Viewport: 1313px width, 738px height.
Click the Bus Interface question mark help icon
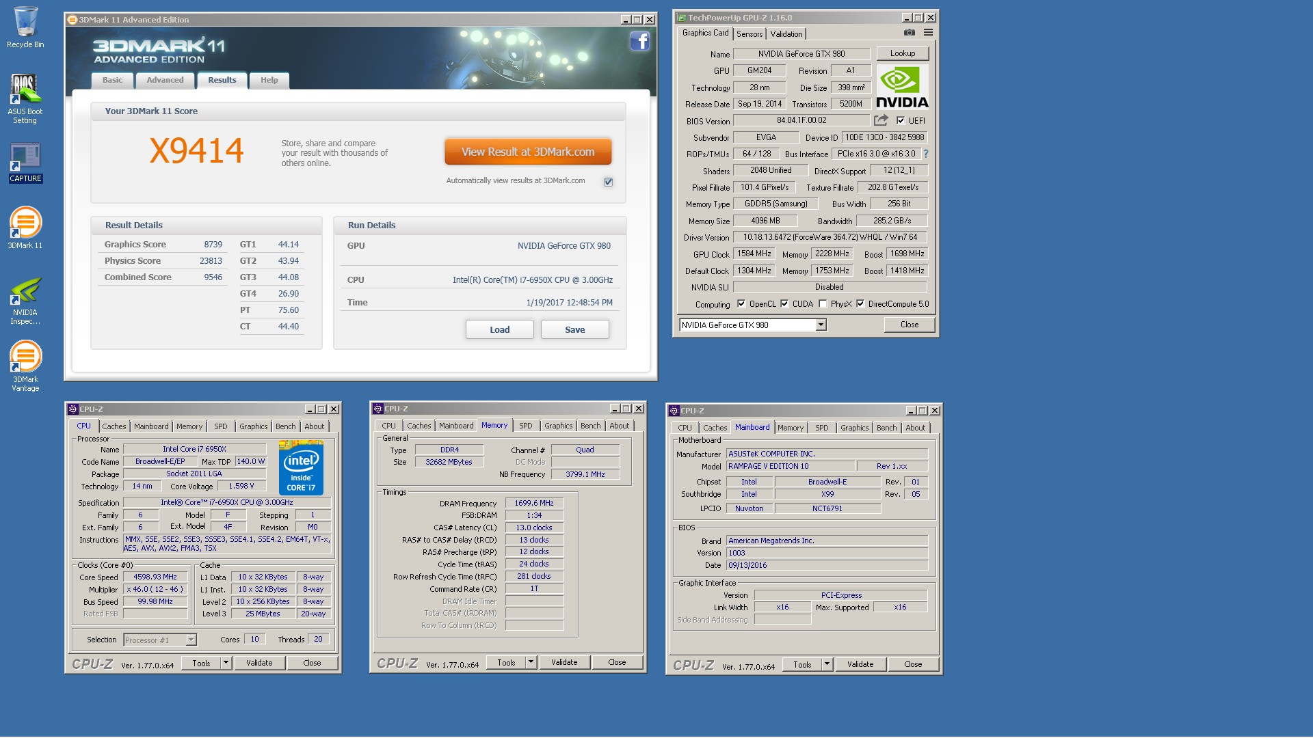pos(926,154)
